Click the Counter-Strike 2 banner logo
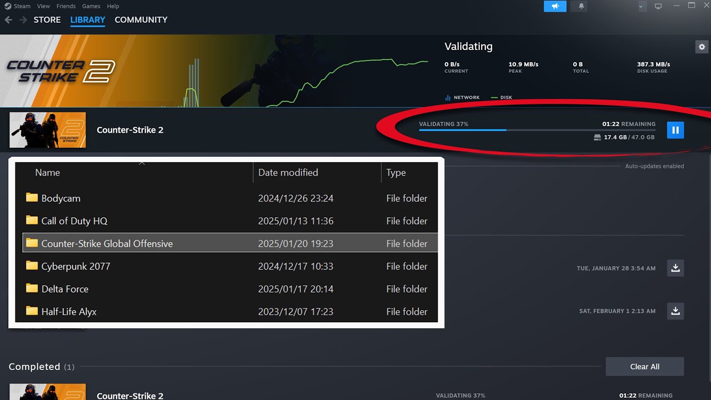Image resolution: width=711 pixels, height=400 pixels. [x=60, y=71]
